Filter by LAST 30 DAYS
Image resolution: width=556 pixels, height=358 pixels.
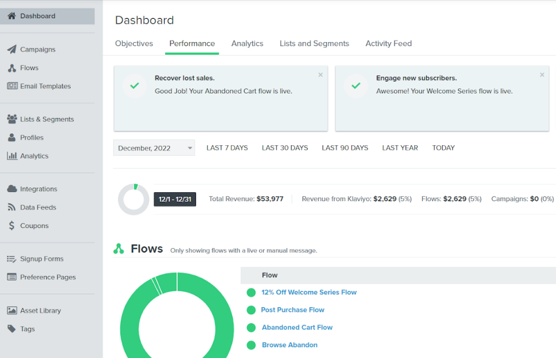click(285, 148)
